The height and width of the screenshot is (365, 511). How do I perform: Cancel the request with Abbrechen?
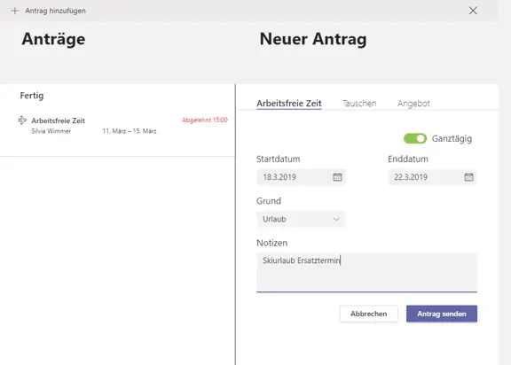tap(368, 314)
